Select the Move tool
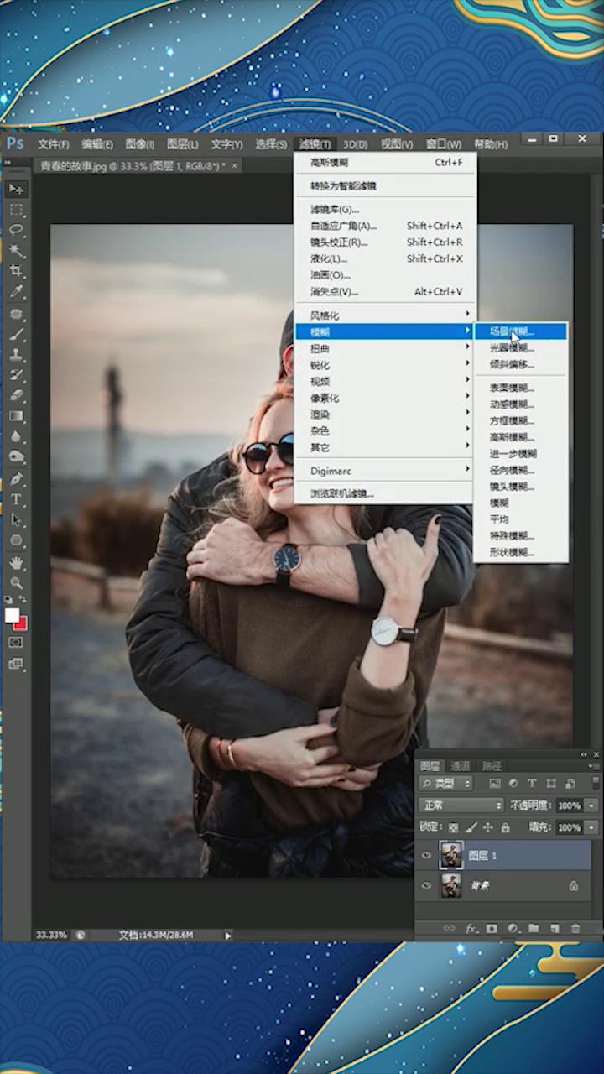 [x=16, y=189]
